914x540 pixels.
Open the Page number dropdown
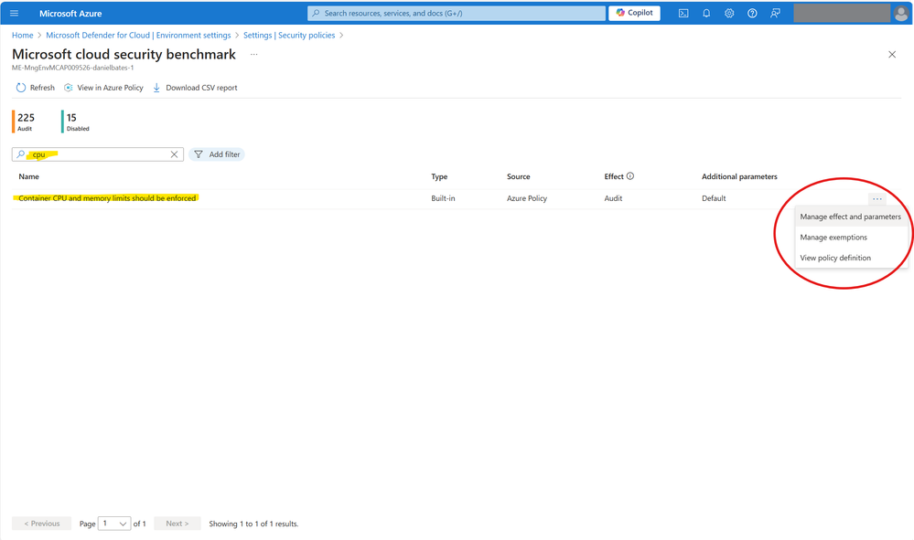click(x=114, y=524)
